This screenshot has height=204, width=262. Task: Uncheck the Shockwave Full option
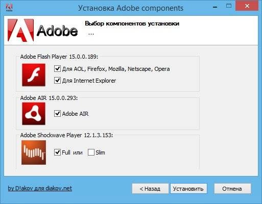(57, 152)
